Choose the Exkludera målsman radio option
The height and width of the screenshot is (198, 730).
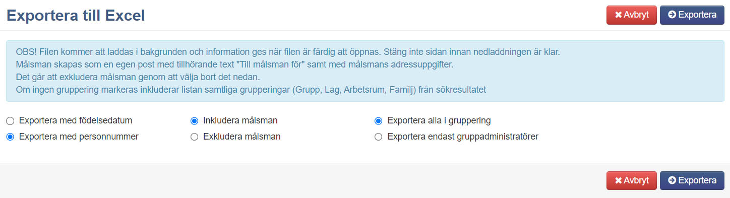tap(194, 137)
